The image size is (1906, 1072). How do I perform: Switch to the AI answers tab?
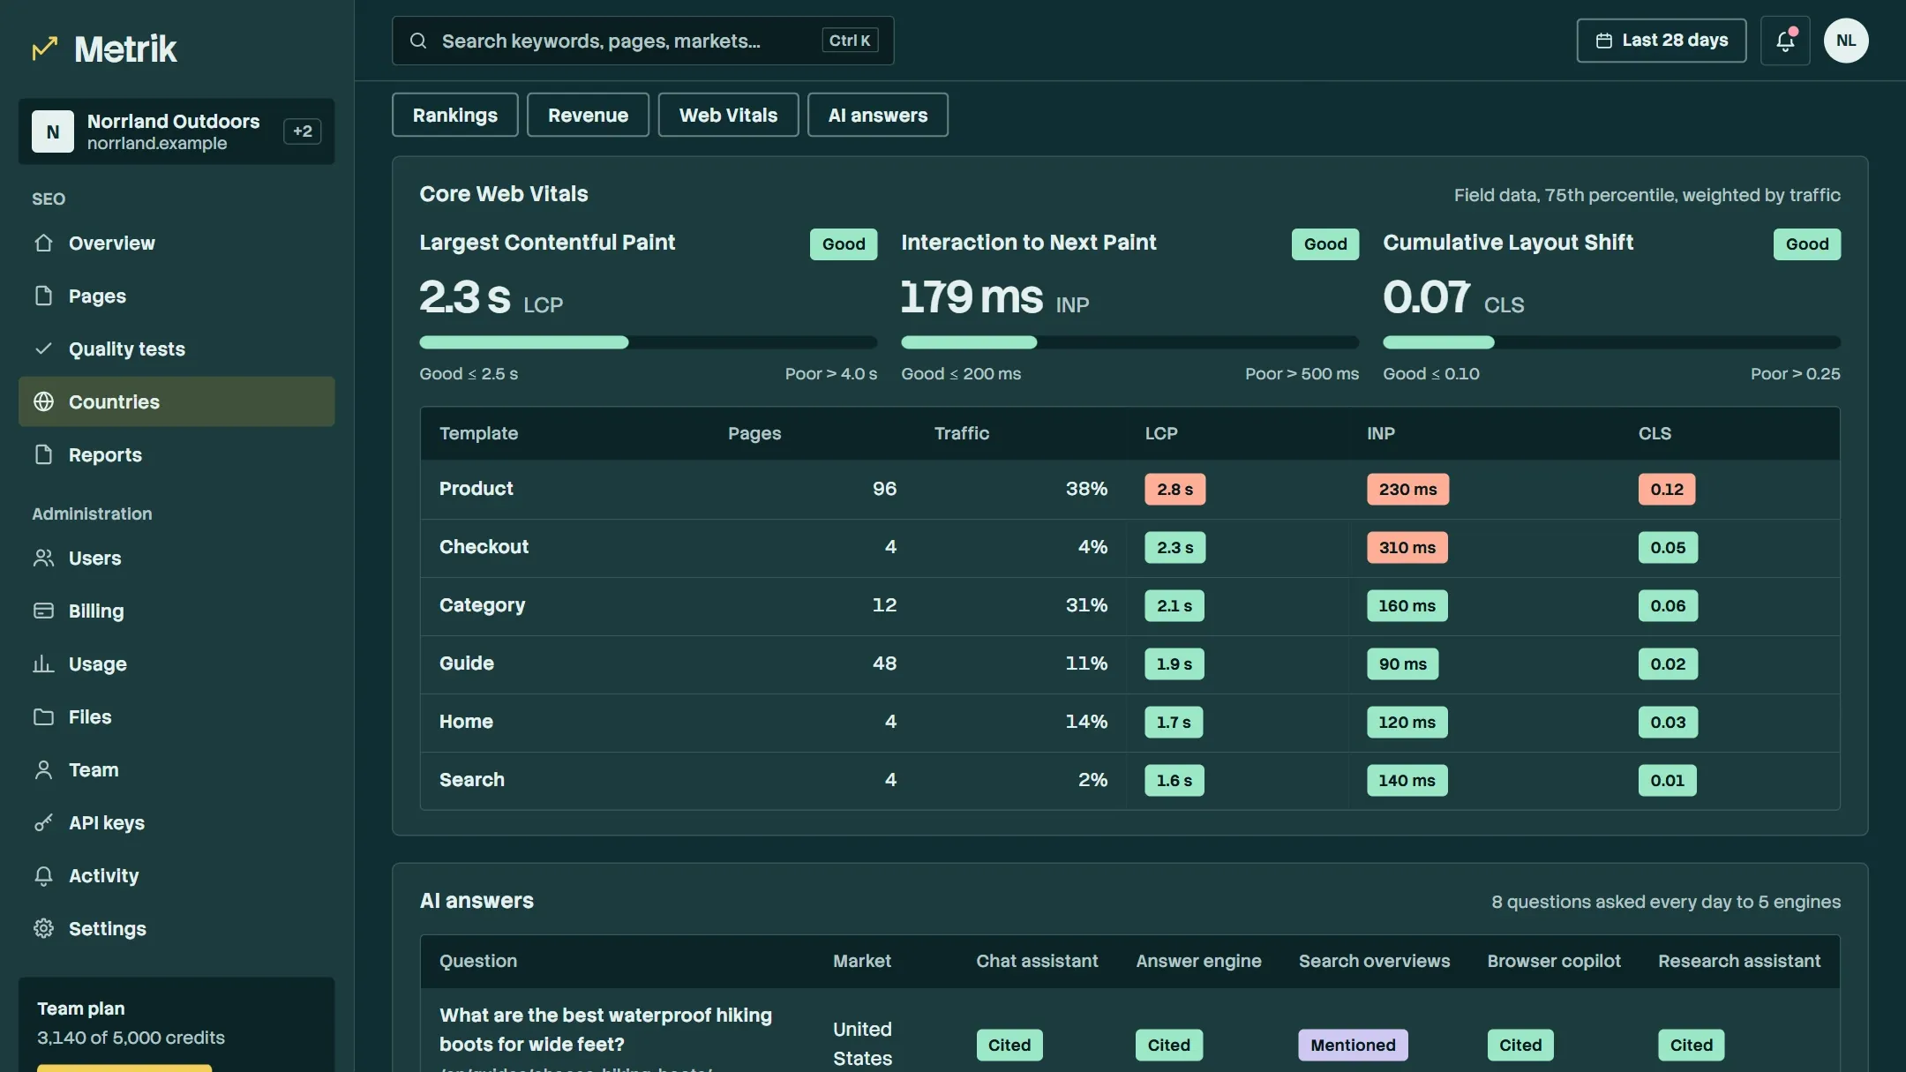click(877, 115)
